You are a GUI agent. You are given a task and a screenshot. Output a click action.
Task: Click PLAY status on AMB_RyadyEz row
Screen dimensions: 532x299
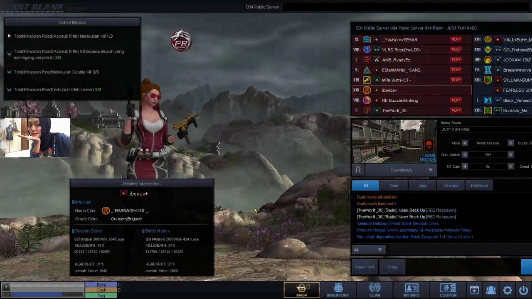tap(456, 60)
